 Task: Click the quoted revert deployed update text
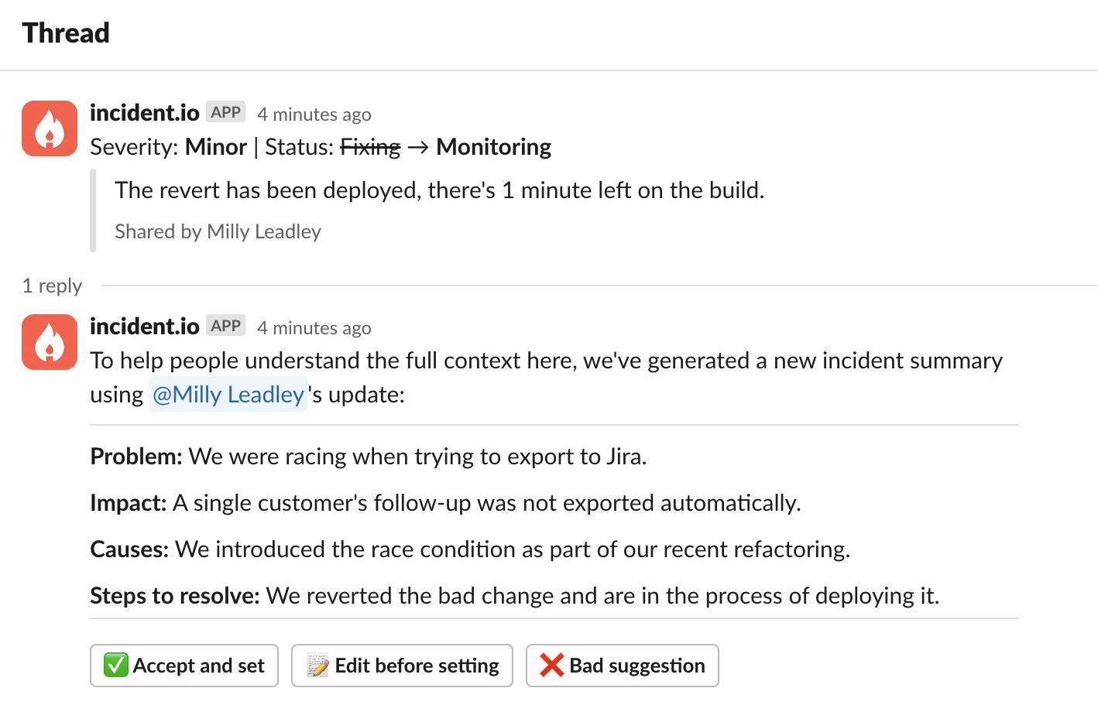point(440,190)
